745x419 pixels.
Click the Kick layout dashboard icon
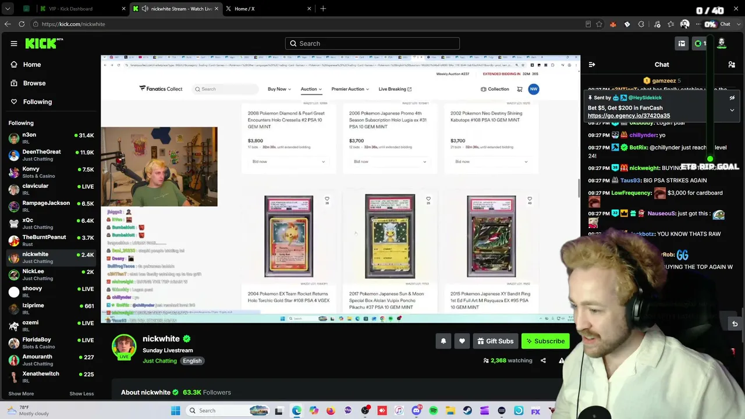click(x=682, y=44)
